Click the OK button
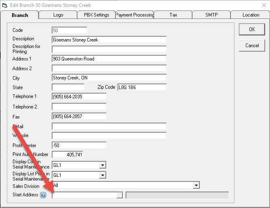The image size is (270, 208). [252, 29]
